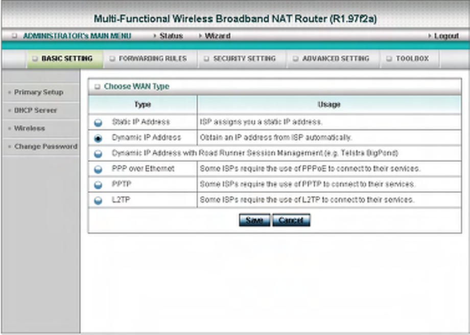Go to the Advanced Setting tab
The width and height of the screenshot is (470, 335).
tap(333, 59)
